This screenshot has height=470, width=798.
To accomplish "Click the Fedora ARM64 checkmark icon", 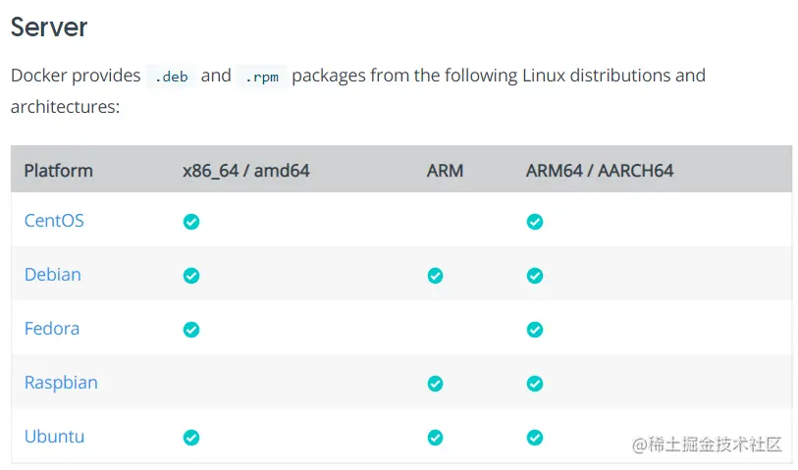I will pyautogui.click(x=534, y=330).
